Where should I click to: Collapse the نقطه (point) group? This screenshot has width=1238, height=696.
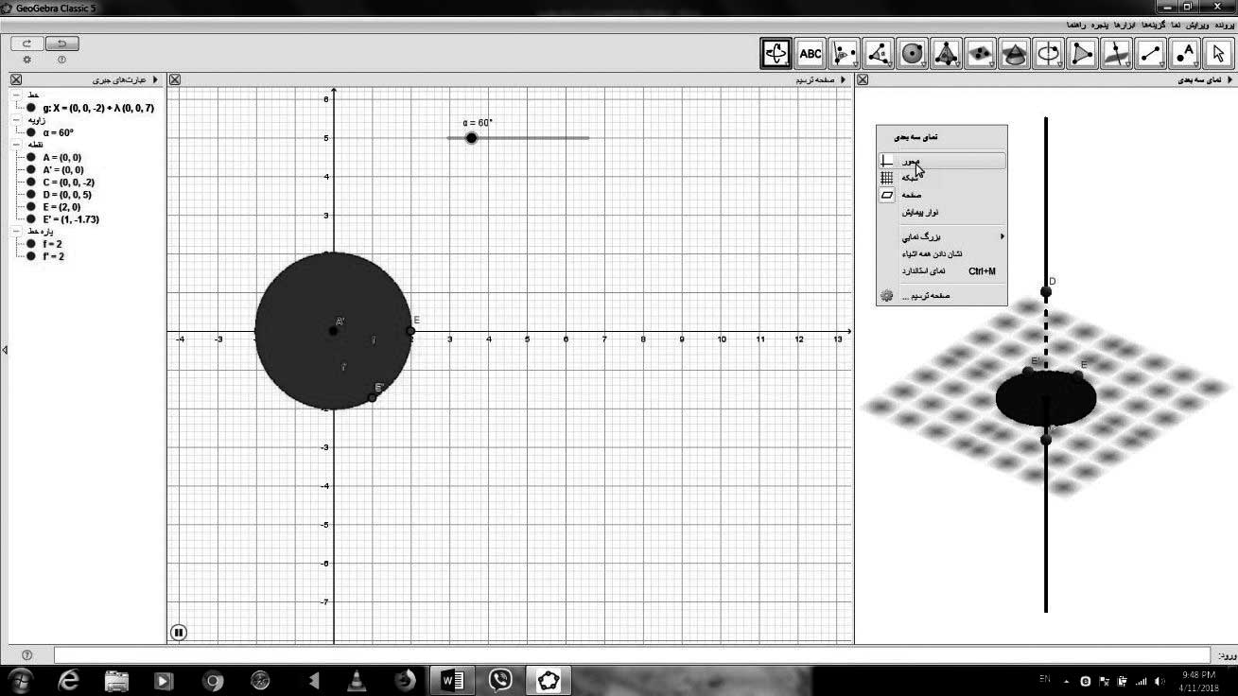click(x=16, y=145)
